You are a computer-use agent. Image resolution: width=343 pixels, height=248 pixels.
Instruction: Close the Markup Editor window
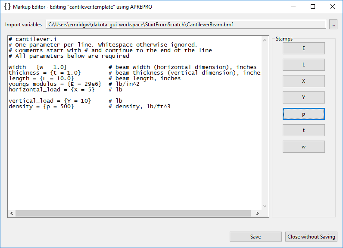tap(333, 6)
